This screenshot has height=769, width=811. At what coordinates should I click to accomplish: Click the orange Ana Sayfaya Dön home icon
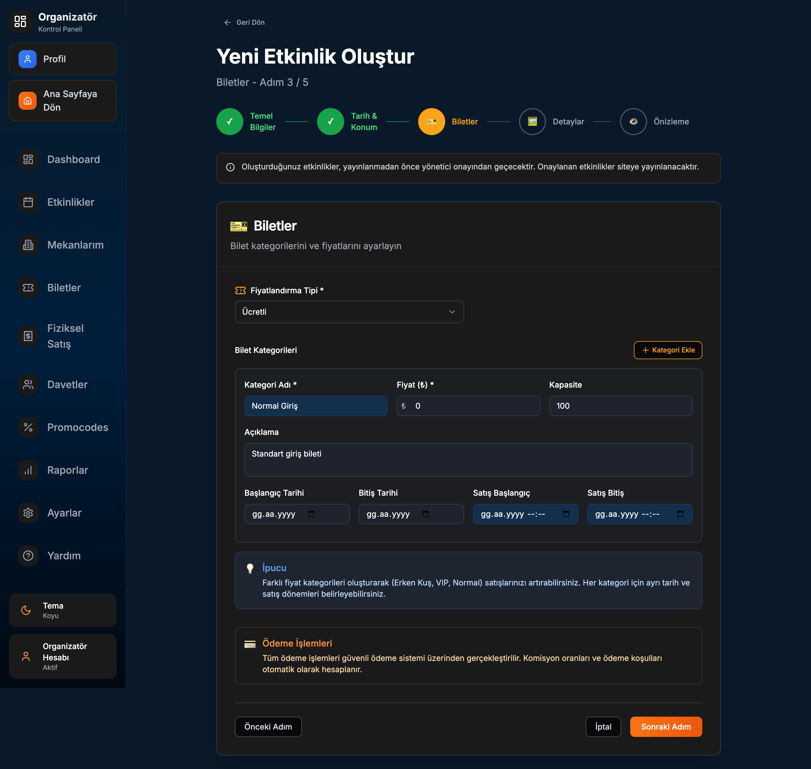[28, 100]
